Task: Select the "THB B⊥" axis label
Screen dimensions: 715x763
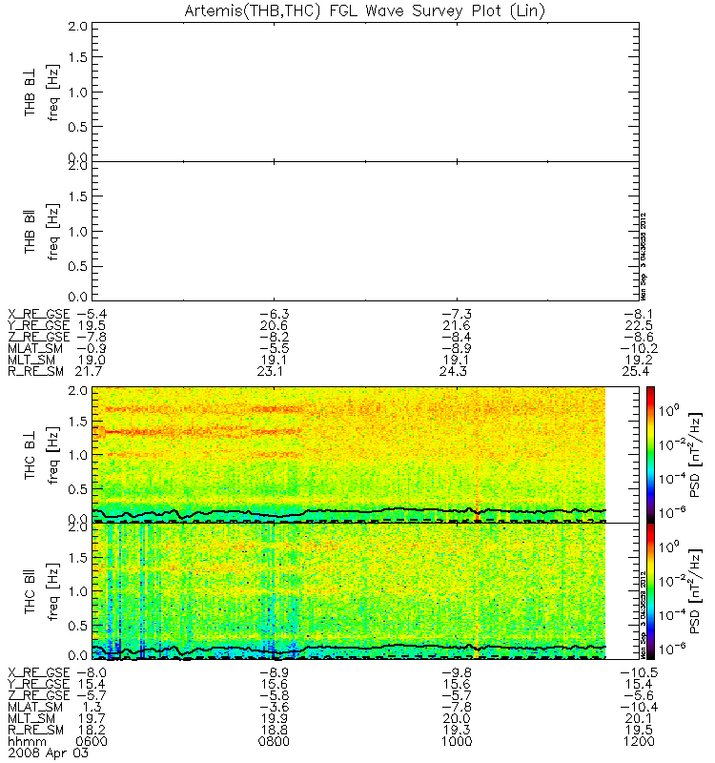Action: 30,92
